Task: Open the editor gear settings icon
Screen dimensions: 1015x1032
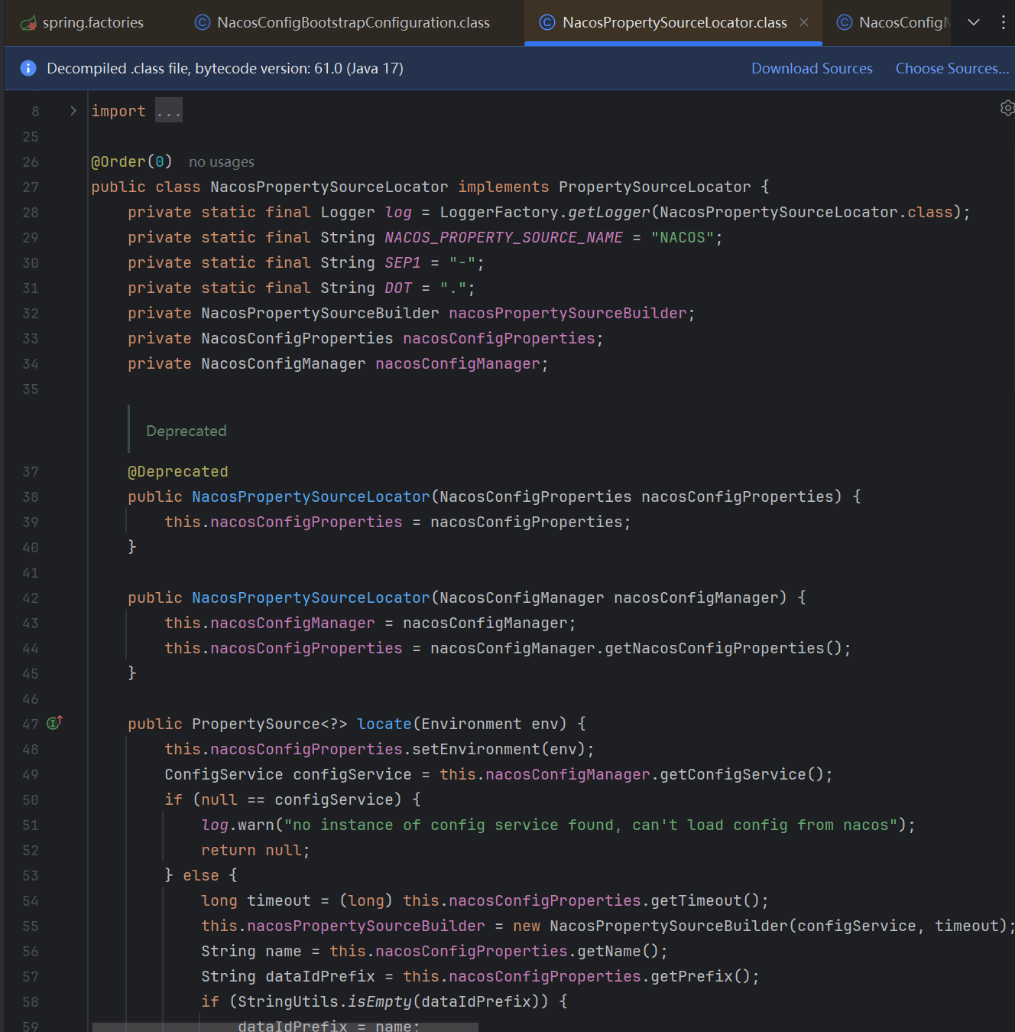Action: 1007,109
